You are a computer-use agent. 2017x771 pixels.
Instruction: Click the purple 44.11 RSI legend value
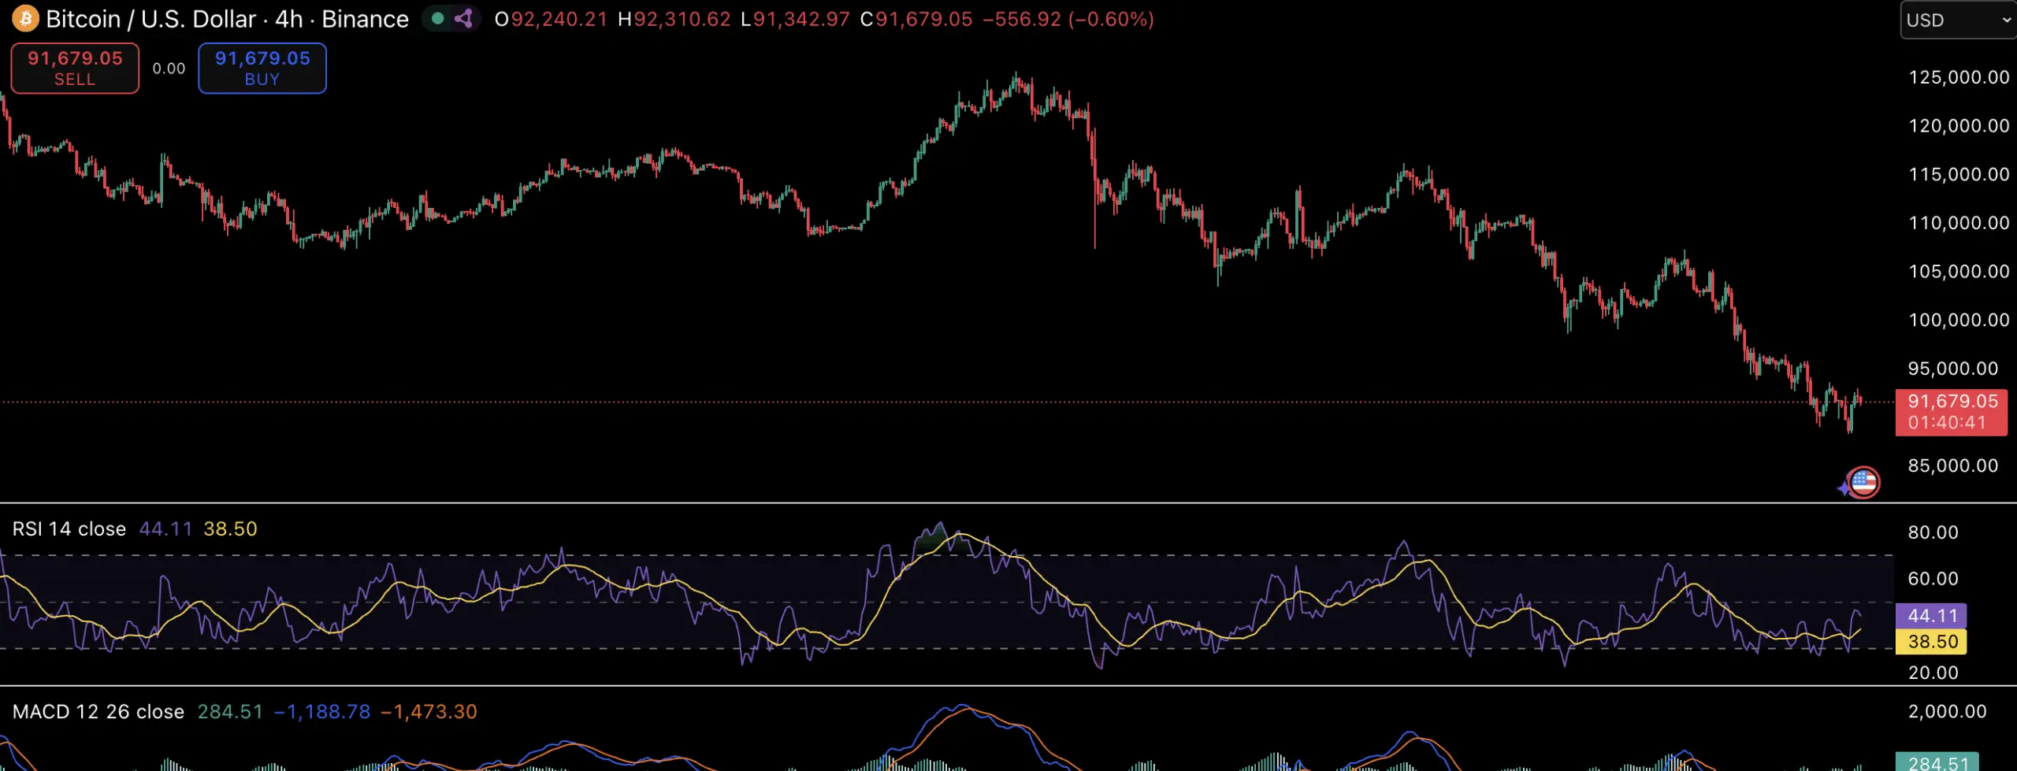coord(165,529)
